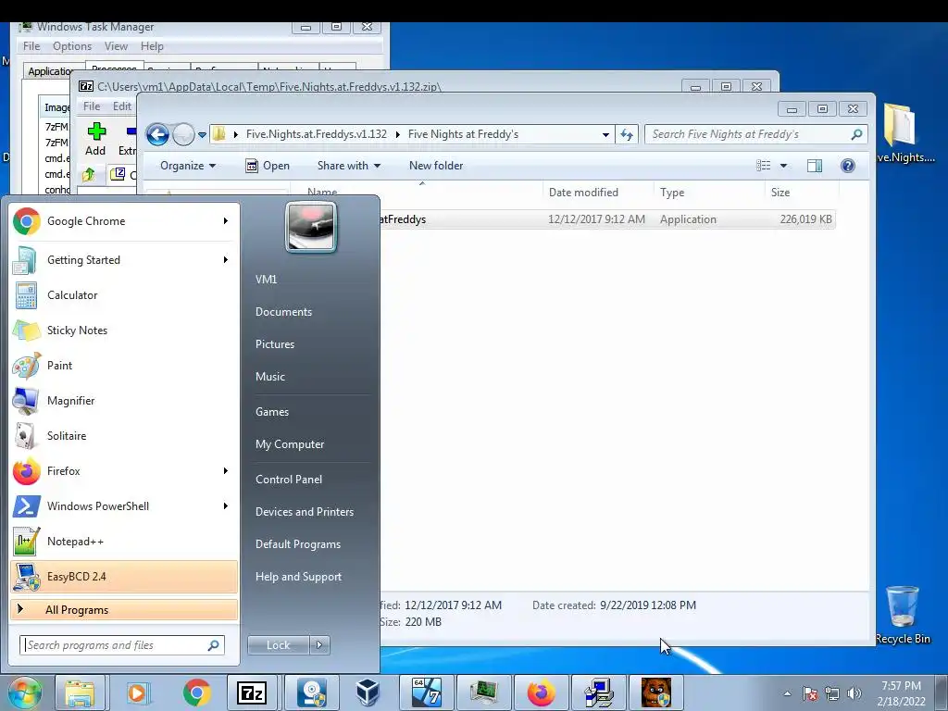Open the shutdown options arrow beside Lock
Screen dimensions: 948x711
pyautogui.click(x=319, y=645)
